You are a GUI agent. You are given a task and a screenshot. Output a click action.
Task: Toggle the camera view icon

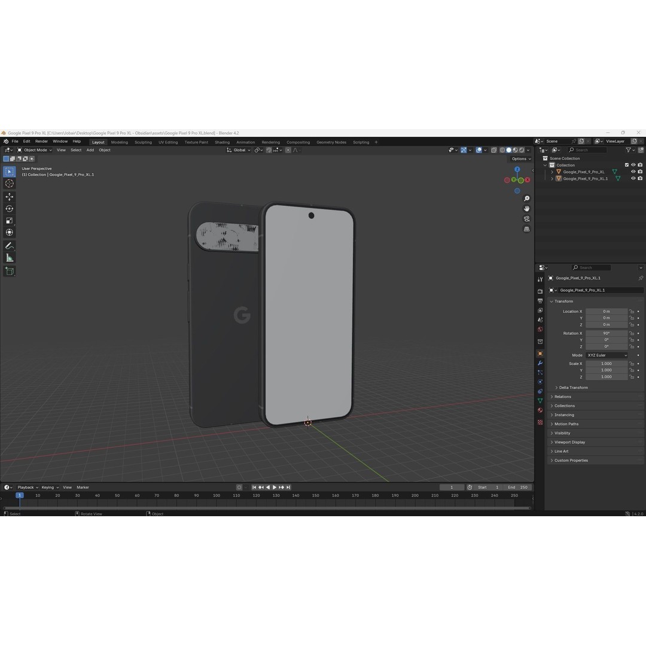click(526, 219)
